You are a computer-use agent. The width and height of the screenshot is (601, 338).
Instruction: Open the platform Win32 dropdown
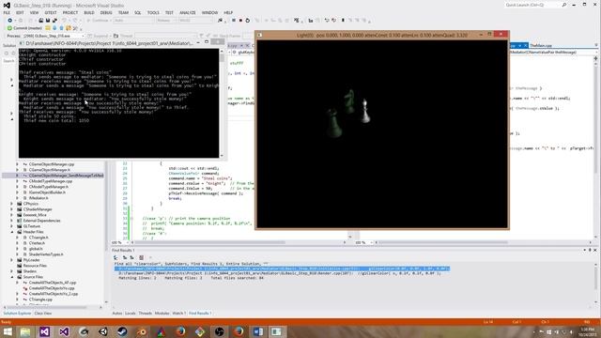[195, 21]
